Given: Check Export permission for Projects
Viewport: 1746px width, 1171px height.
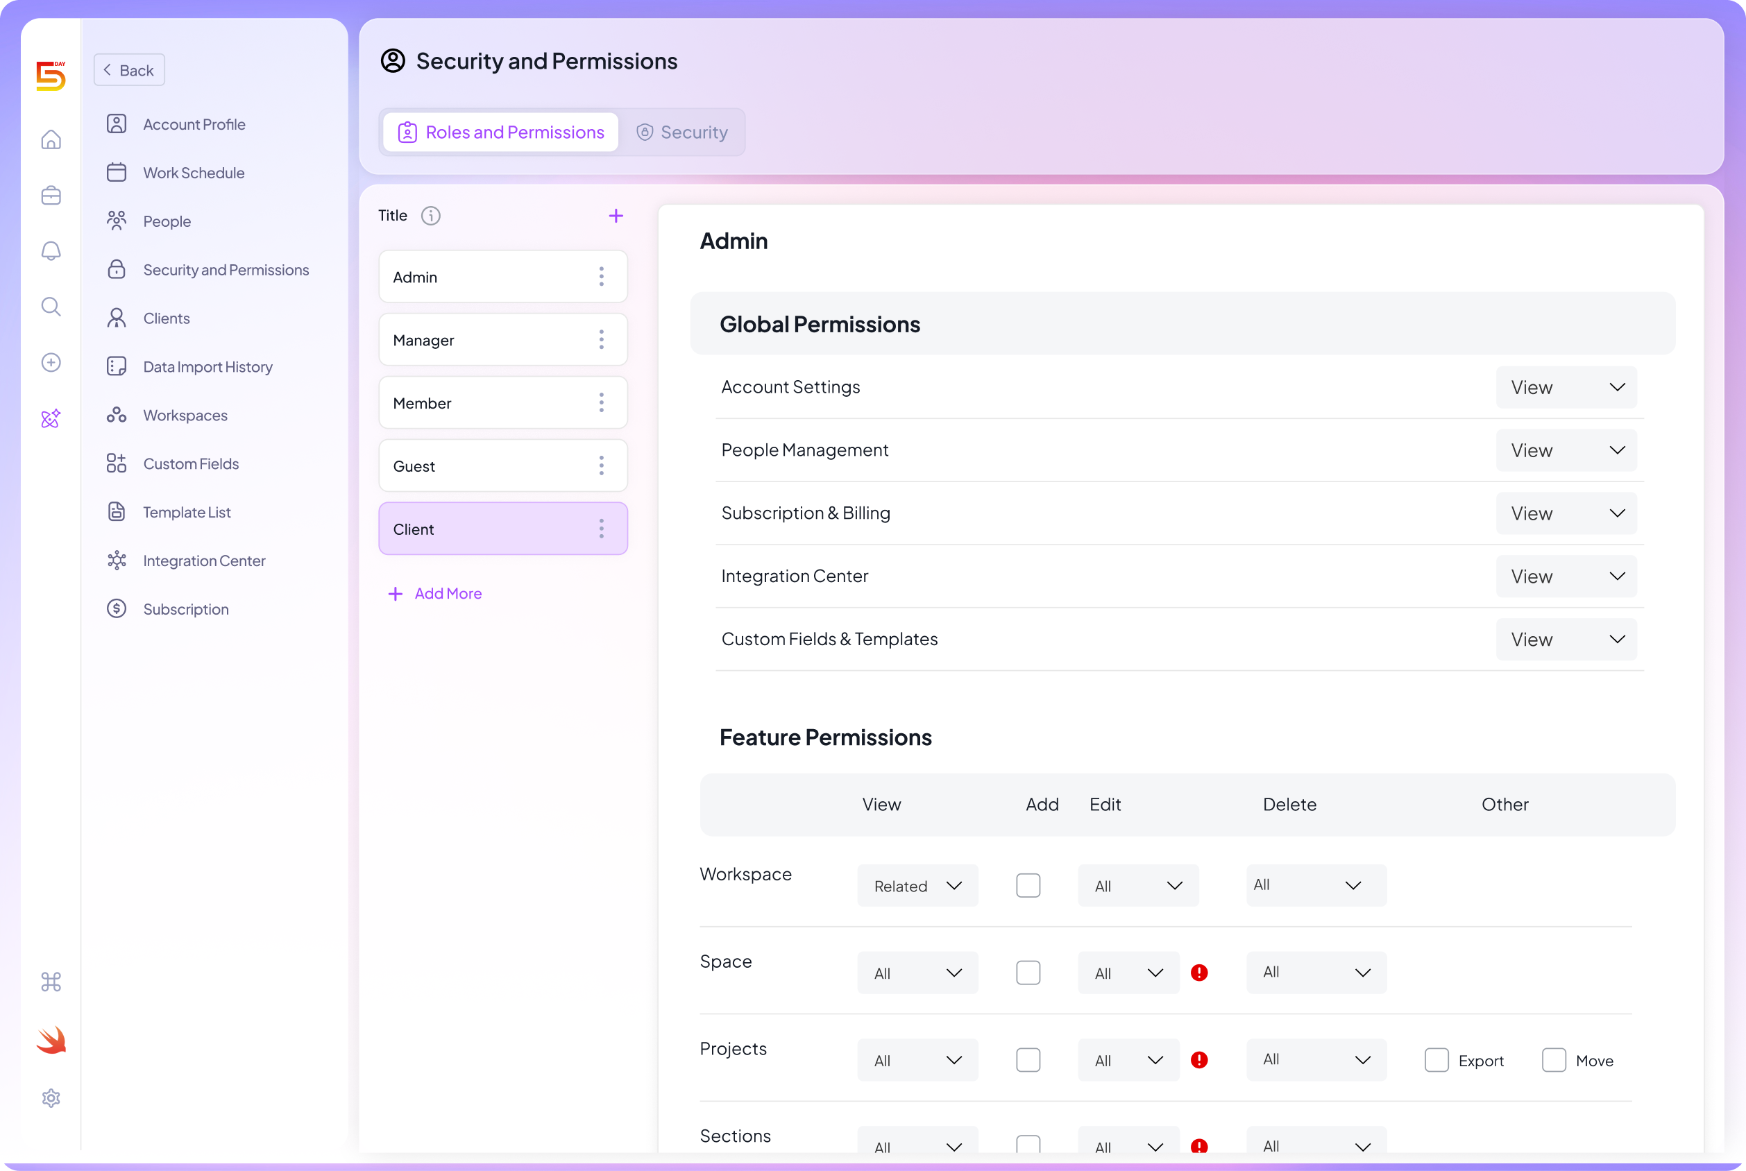Looking at the screenshot, I should pyautogui.click(x=1436, y=1060).
